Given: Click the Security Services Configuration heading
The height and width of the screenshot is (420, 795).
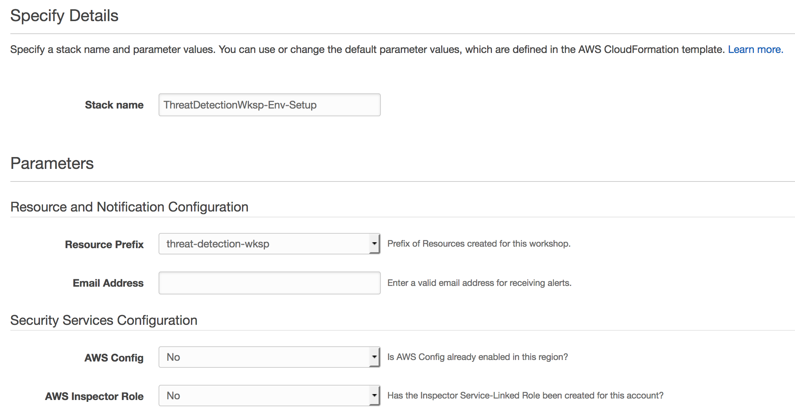Looking at the screenshot, I should click(x=104, y=320).
